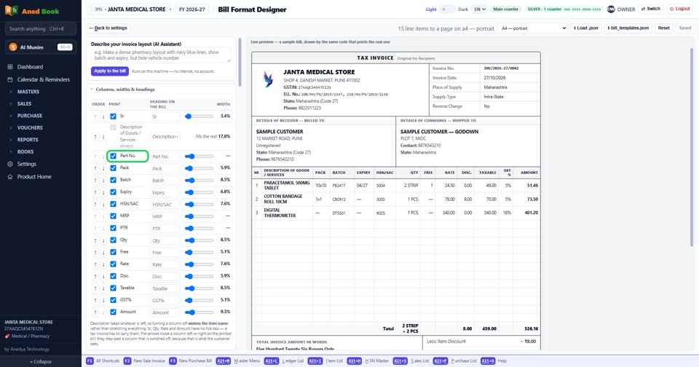This screenshot has width=699, height=367.
Task: Move the Free column down with arrow
Action: click(103, 253)
